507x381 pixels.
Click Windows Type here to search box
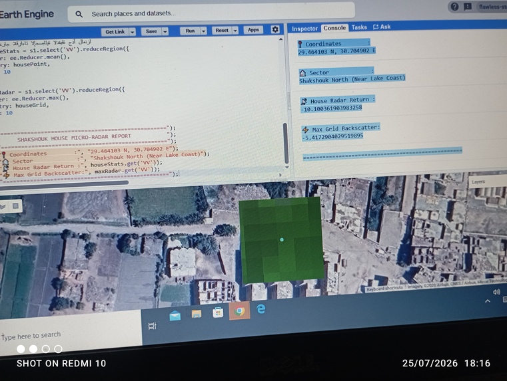[71, 332]
